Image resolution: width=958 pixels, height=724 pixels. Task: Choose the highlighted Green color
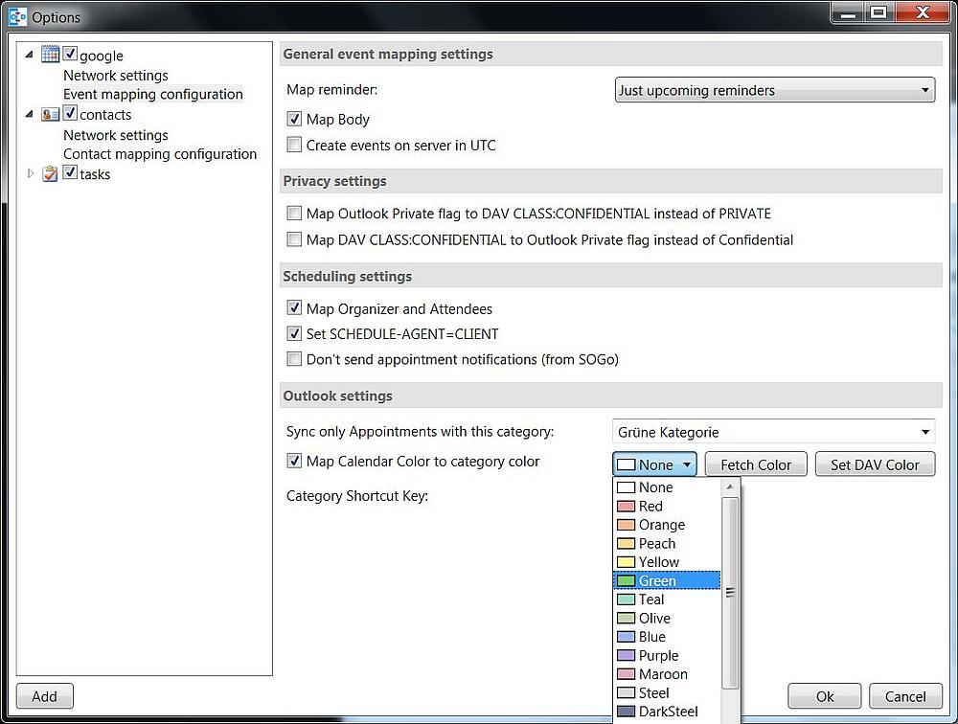[667, 580]
